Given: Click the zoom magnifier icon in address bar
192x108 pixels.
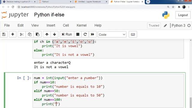Looking at the screenshot, I should 168,7.
